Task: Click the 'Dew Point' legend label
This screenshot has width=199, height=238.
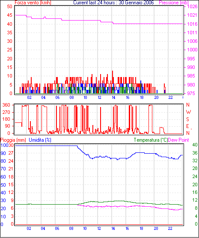Action: pyautogui.click(x=178, y=140)
